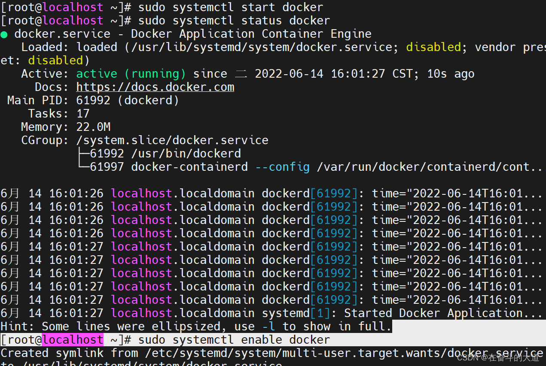
Task: Click the '/var/run/docker/containerd/cont..' path
Action: click(430, 167)
